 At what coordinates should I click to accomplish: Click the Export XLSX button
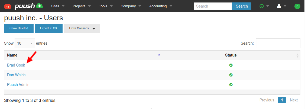click(x=48, y=28)
